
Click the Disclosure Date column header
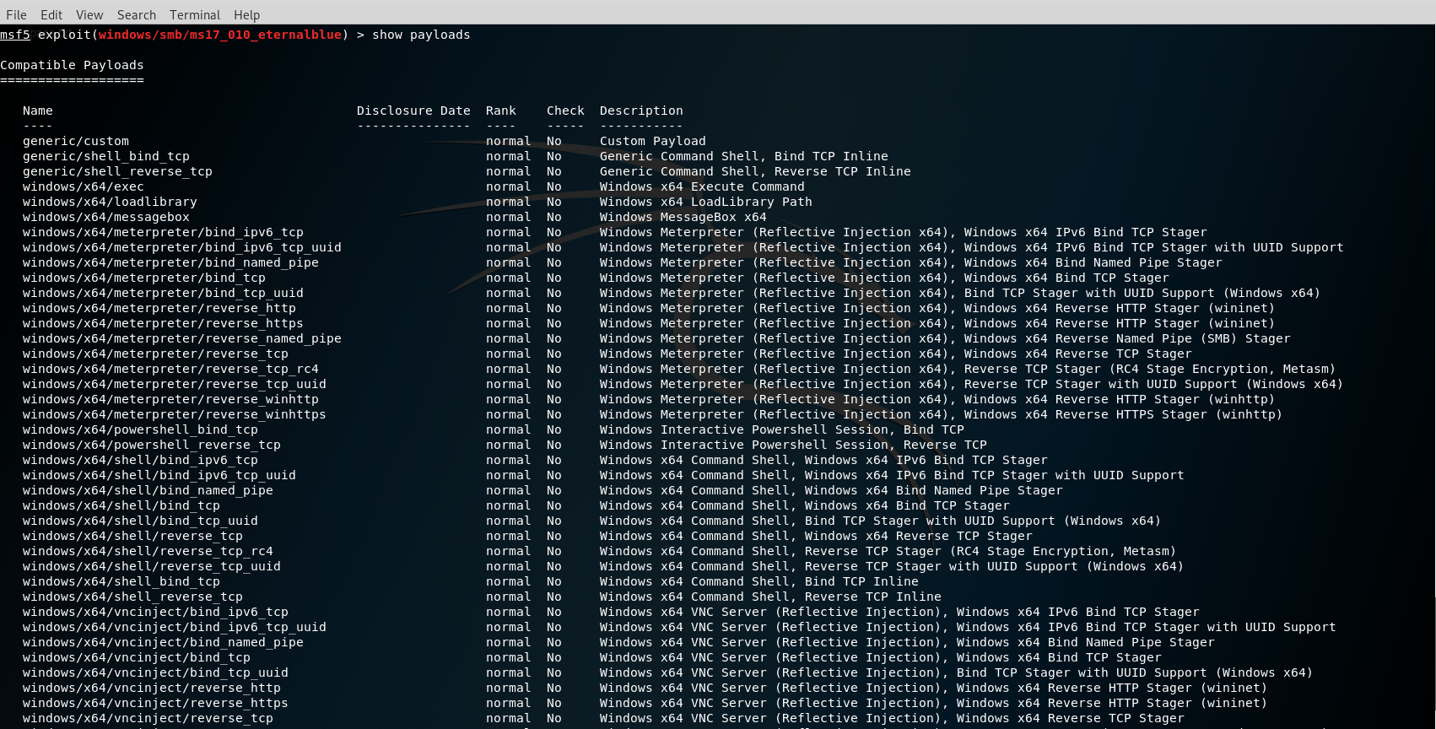click(413, 111)
